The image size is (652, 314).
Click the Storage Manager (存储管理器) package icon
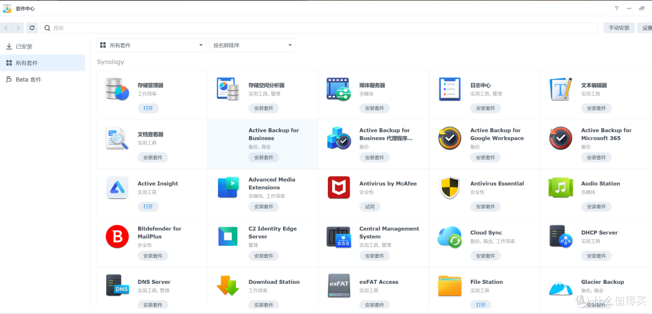[117, 89]
